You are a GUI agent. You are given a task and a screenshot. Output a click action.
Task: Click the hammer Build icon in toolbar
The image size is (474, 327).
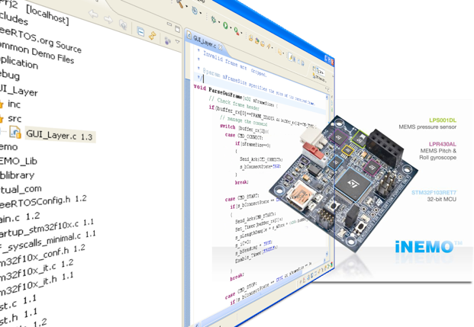[181, 3]
